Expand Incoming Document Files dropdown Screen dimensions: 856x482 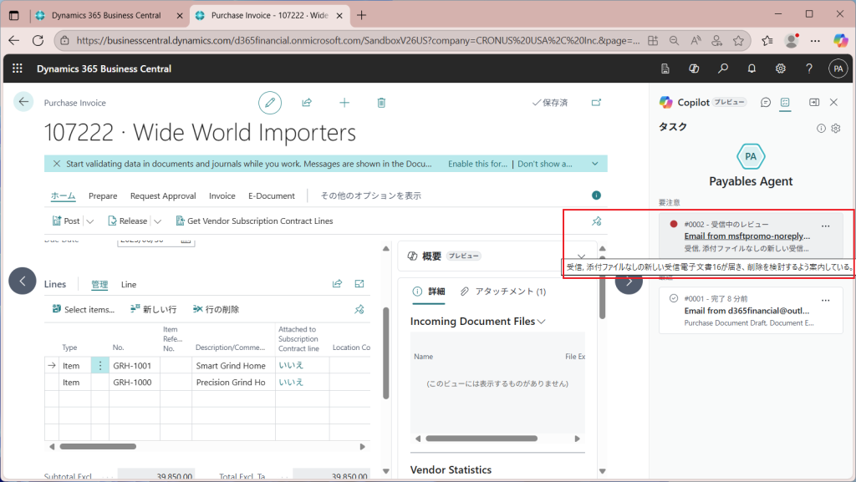pyautogui.click(x=542, y=322)
